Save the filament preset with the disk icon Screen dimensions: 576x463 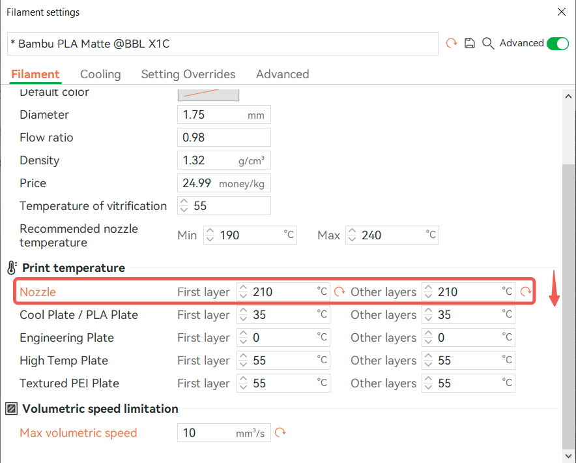pyautogui.click(x=470, y=43)
